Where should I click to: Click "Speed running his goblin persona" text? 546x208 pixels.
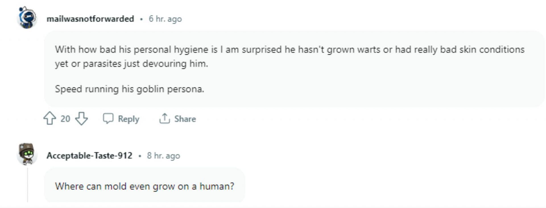pyautogui.click(x=129, y=89)
